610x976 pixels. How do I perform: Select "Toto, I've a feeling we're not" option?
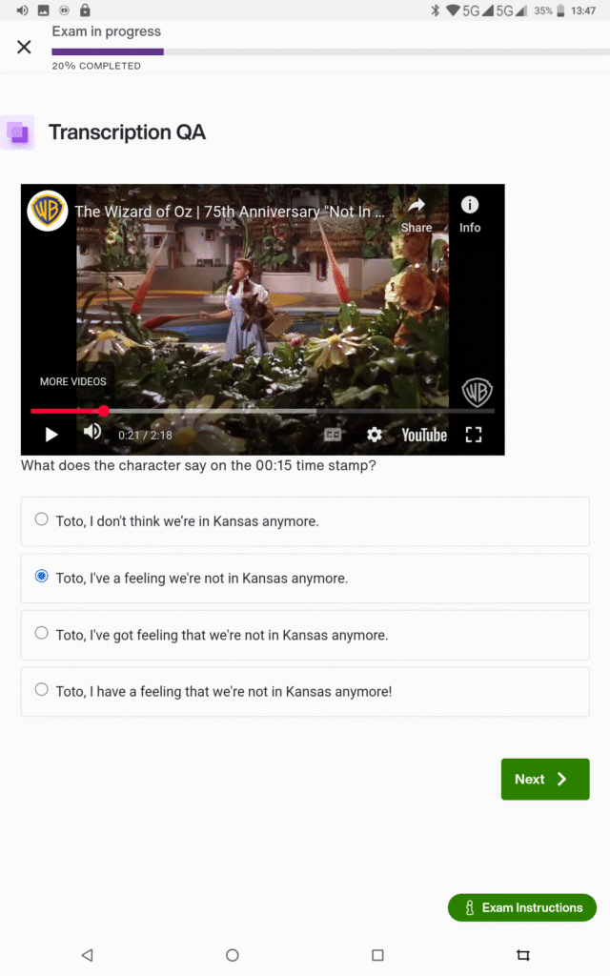point(305,579)
